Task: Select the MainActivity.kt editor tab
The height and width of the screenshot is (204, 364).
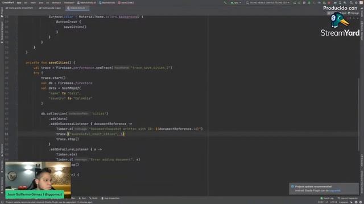Action: click(x=77, y=8)
